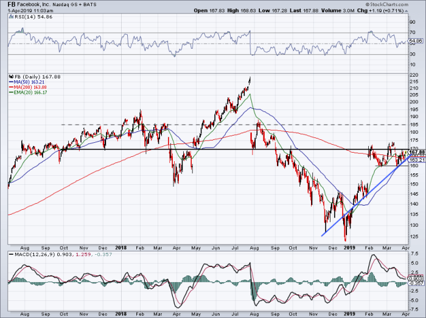
Task: Click the Low 167.28 value
Action: 273,10
